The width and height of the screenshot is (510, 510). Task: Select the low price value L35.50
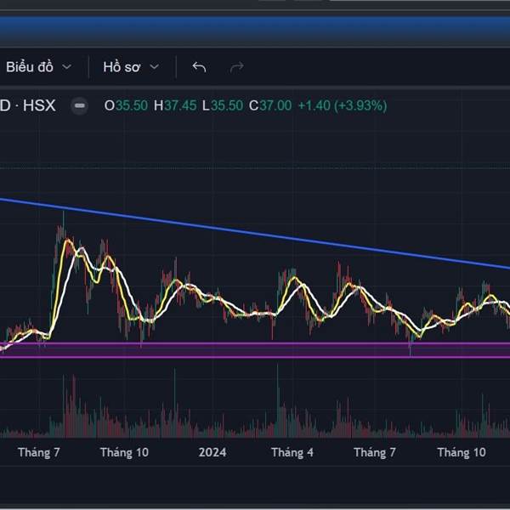223,105
